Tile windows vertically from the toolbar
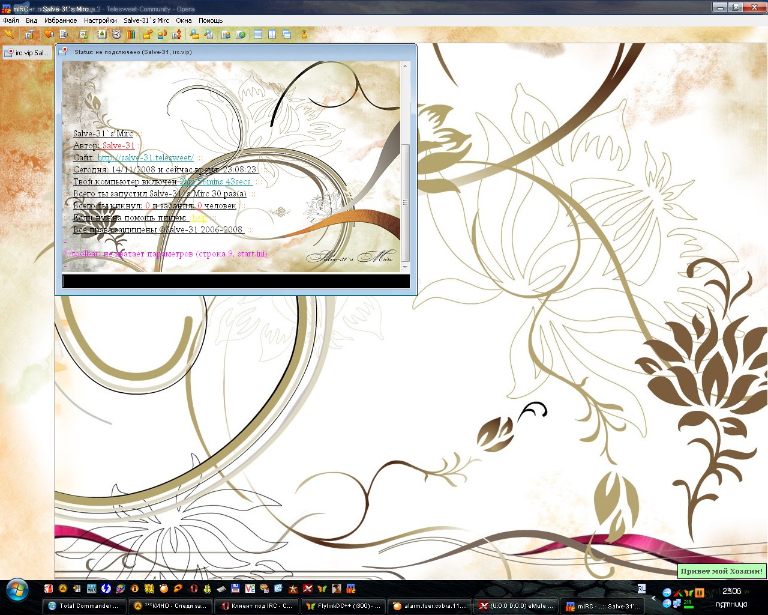This screenshot has height=615, width=768. pos(272,34)
